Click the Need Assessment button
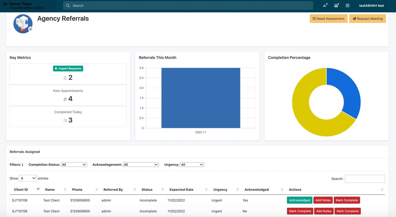 pos(328,19)
